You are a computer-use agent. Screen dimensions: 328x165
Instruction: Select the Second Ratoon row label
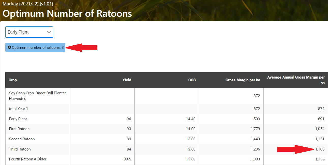pos(22,139)
